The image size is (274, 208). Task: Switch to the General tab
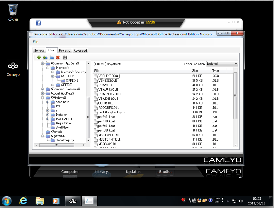coord(39,50)
